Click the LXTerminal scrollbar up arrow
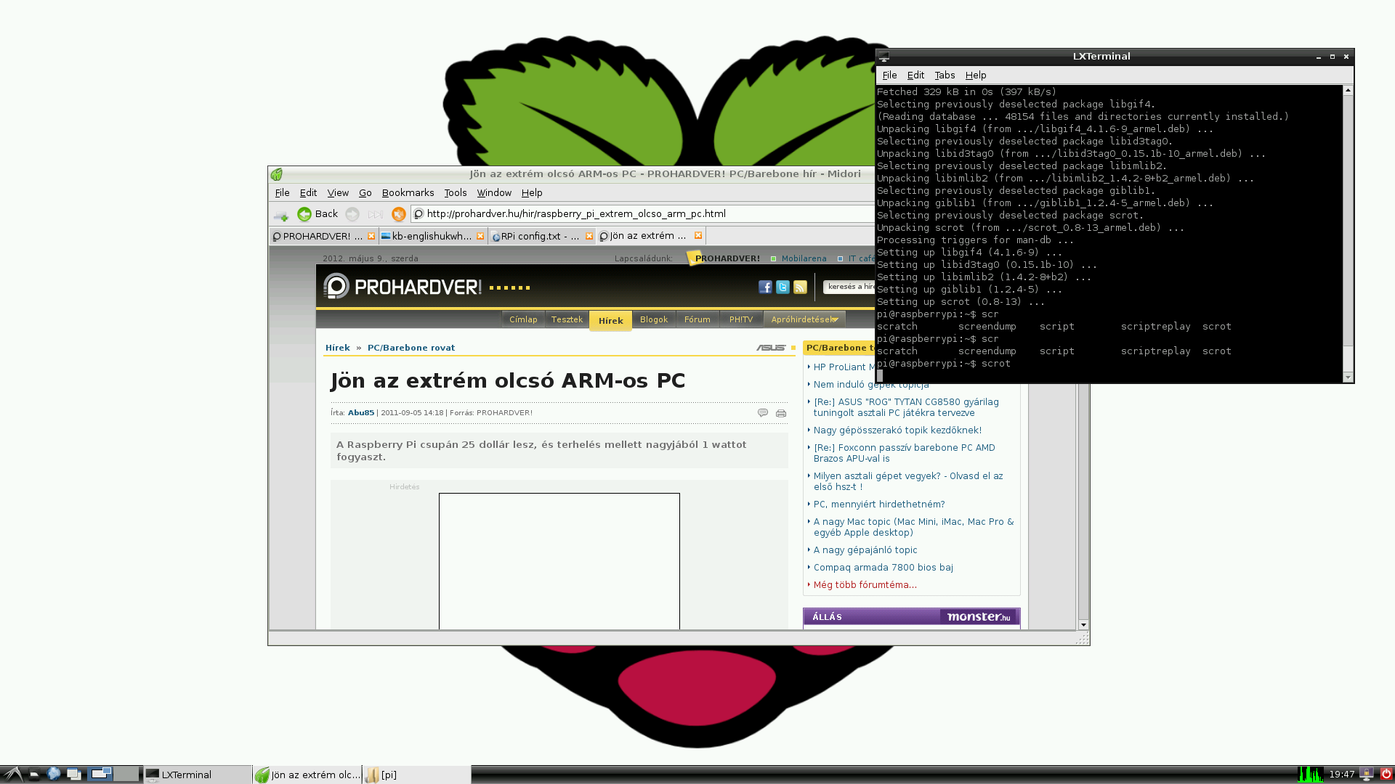This screenshot has width=1395, height=784. [x=1348, y=91]
